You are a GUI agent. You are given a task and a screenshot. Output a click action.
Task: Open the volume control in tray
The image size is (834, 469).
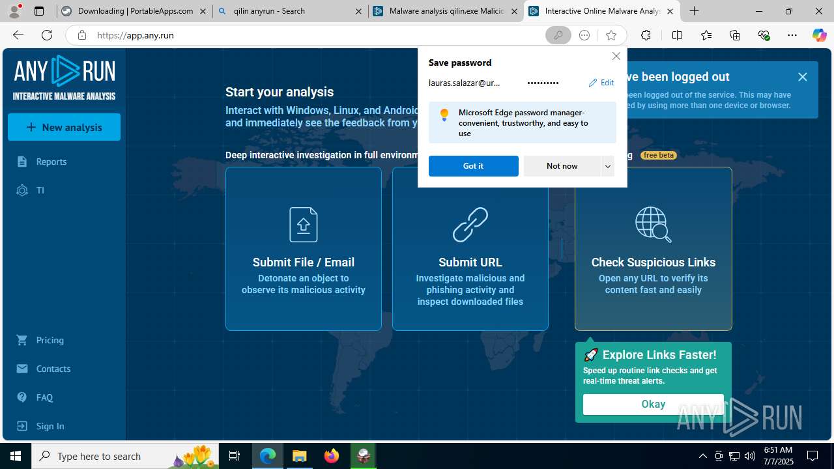click(749, 456)
